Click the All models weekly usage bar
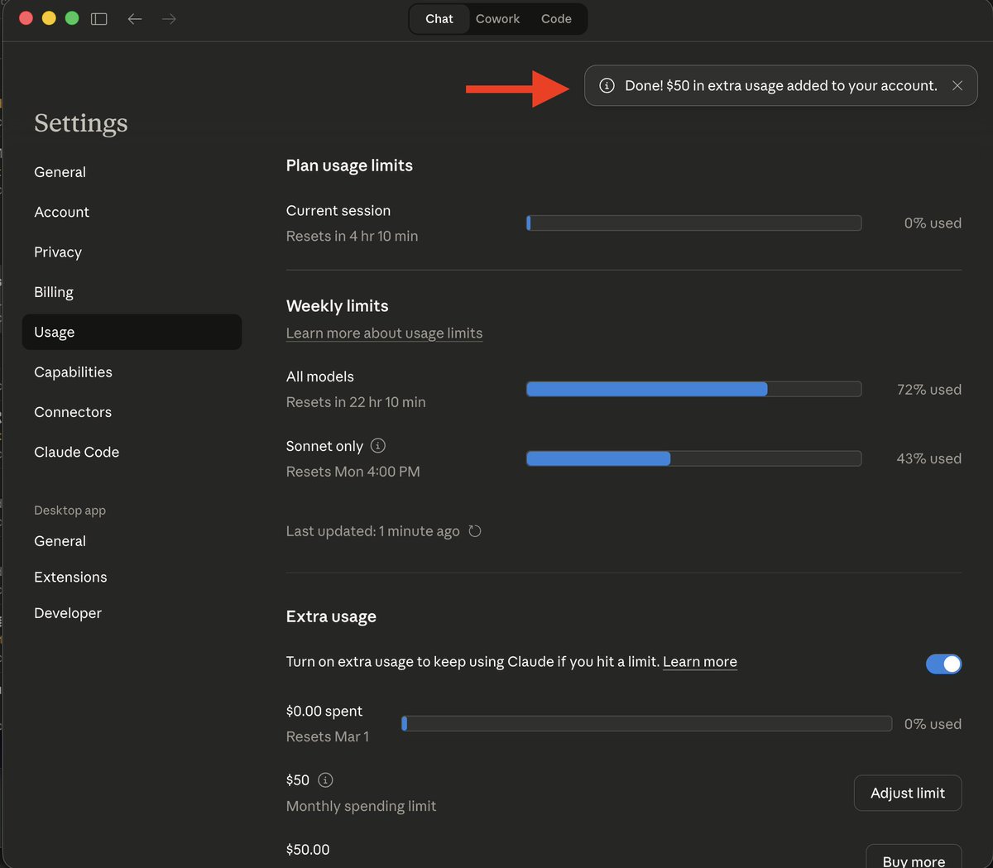Screen dimensions: 993x868 (694, 389)
